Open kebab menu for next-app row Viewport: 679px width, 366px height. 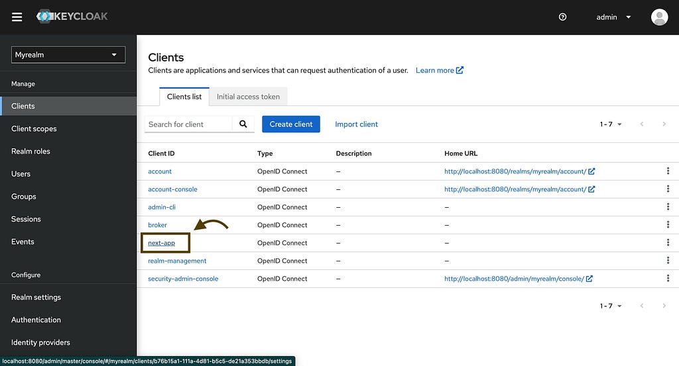tap(668, 243)
